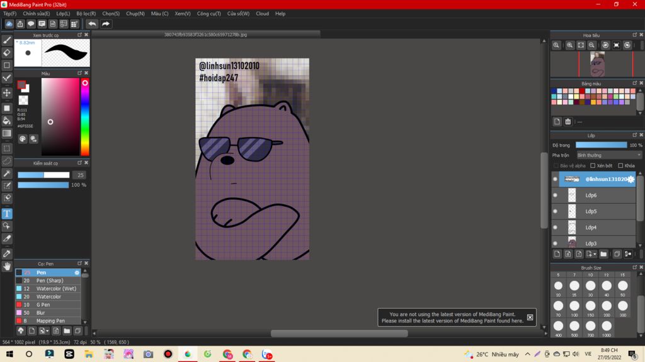Image resolution: width=645 pixels, height=362 pixels.
Task: Pick the foreground color swatch
Action: point(21,85)
